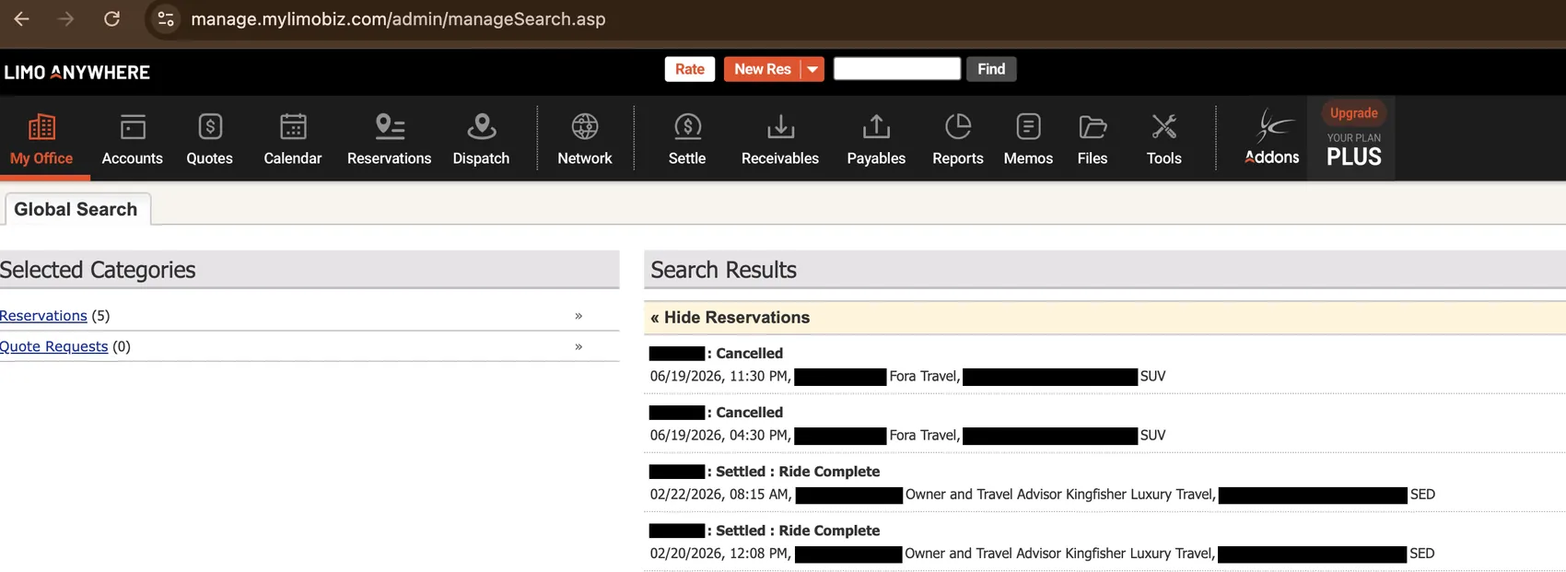Image resolution: width=1566 pixels, height=572 pixels.
Task: Click the YOUR PLAN PLUS badge
Action: pyautogui.click(x=1354, y=150)
